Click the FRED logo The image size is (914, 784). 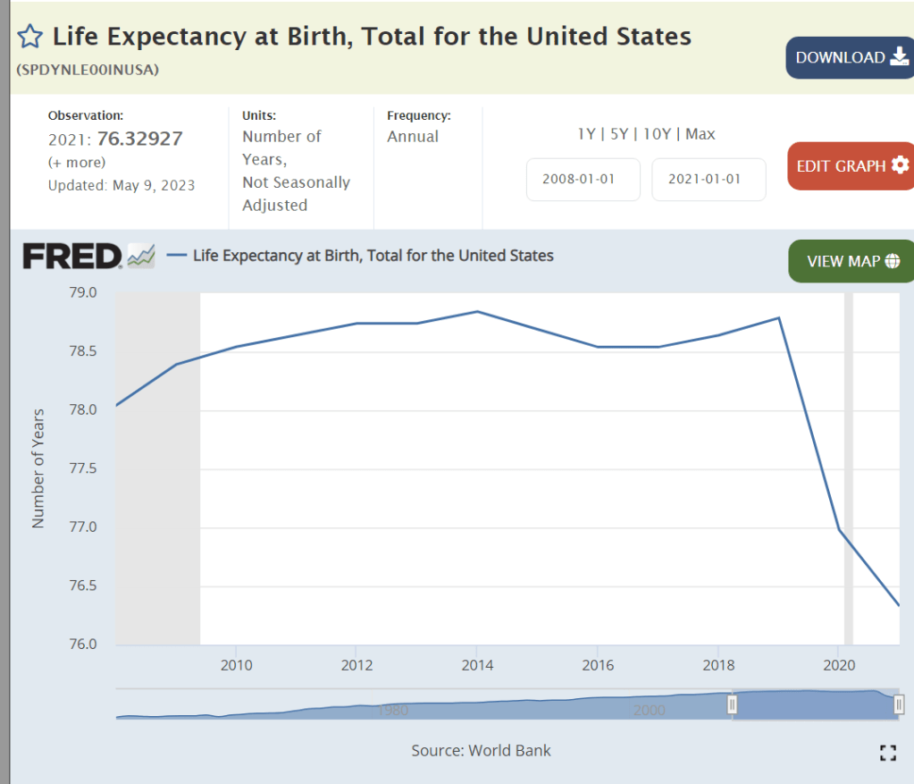(x=71, y=257)
